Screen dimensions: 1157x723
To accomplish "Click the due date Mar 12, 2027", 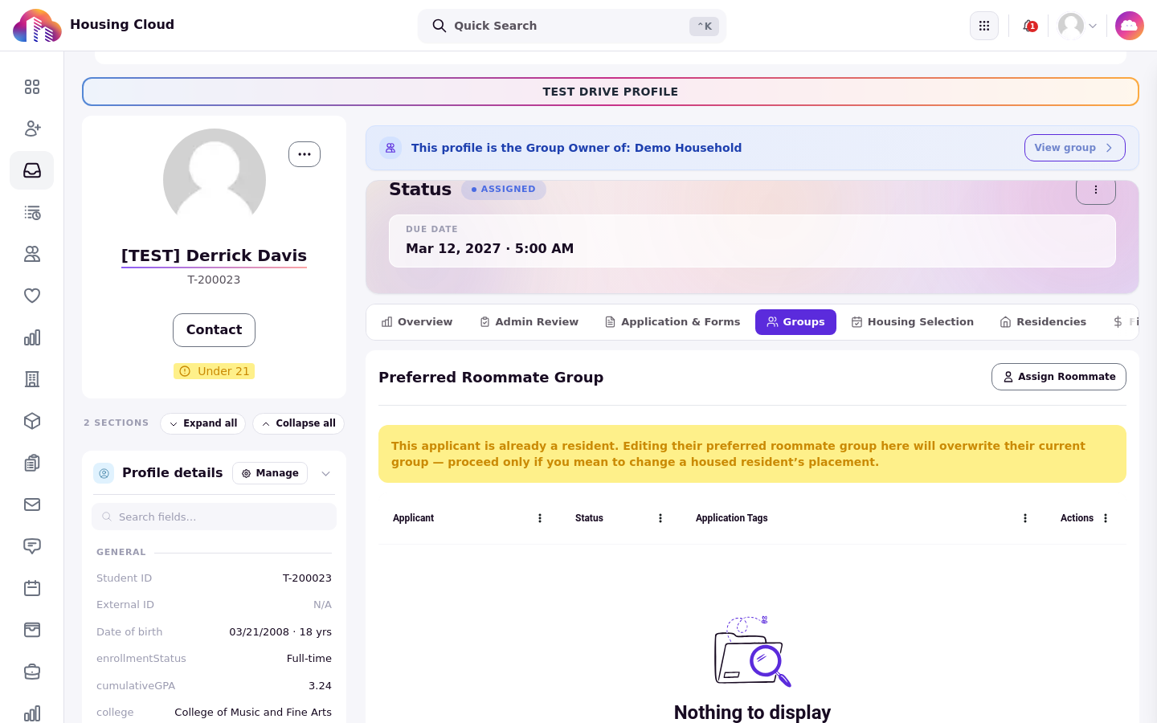I will click(x=489, y=249).
